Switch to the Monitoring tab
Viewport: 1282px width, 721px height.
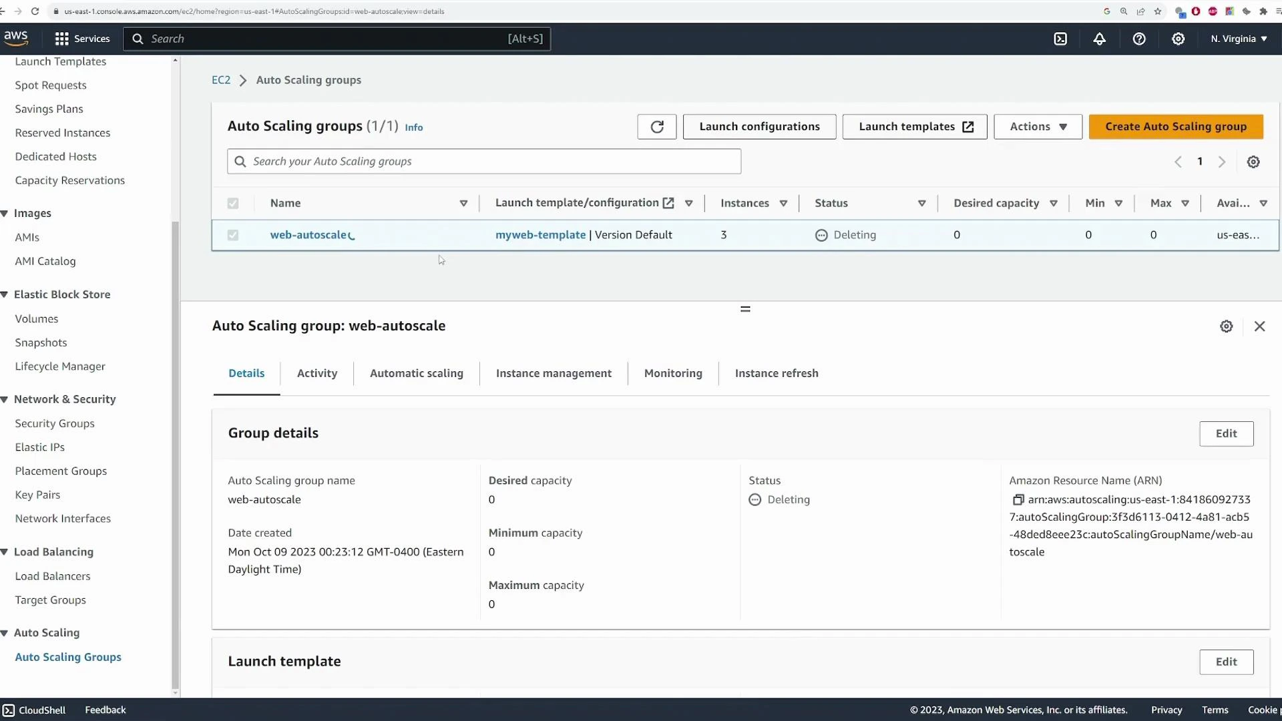click(x=672, y=373)
